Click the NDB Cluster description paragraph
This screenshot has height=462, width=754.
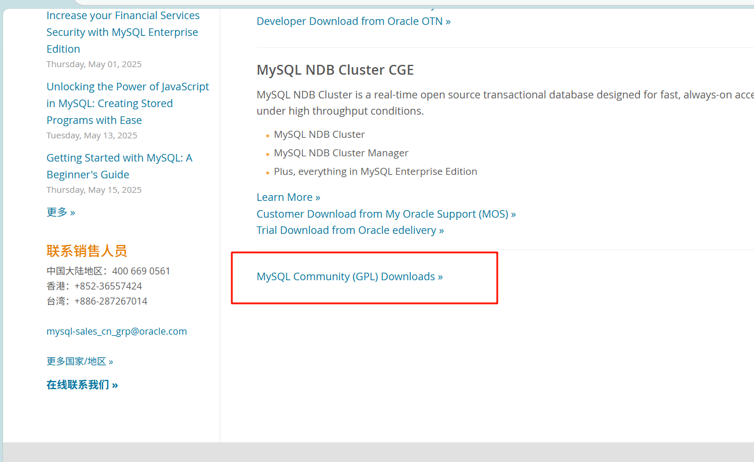[505, 103]
